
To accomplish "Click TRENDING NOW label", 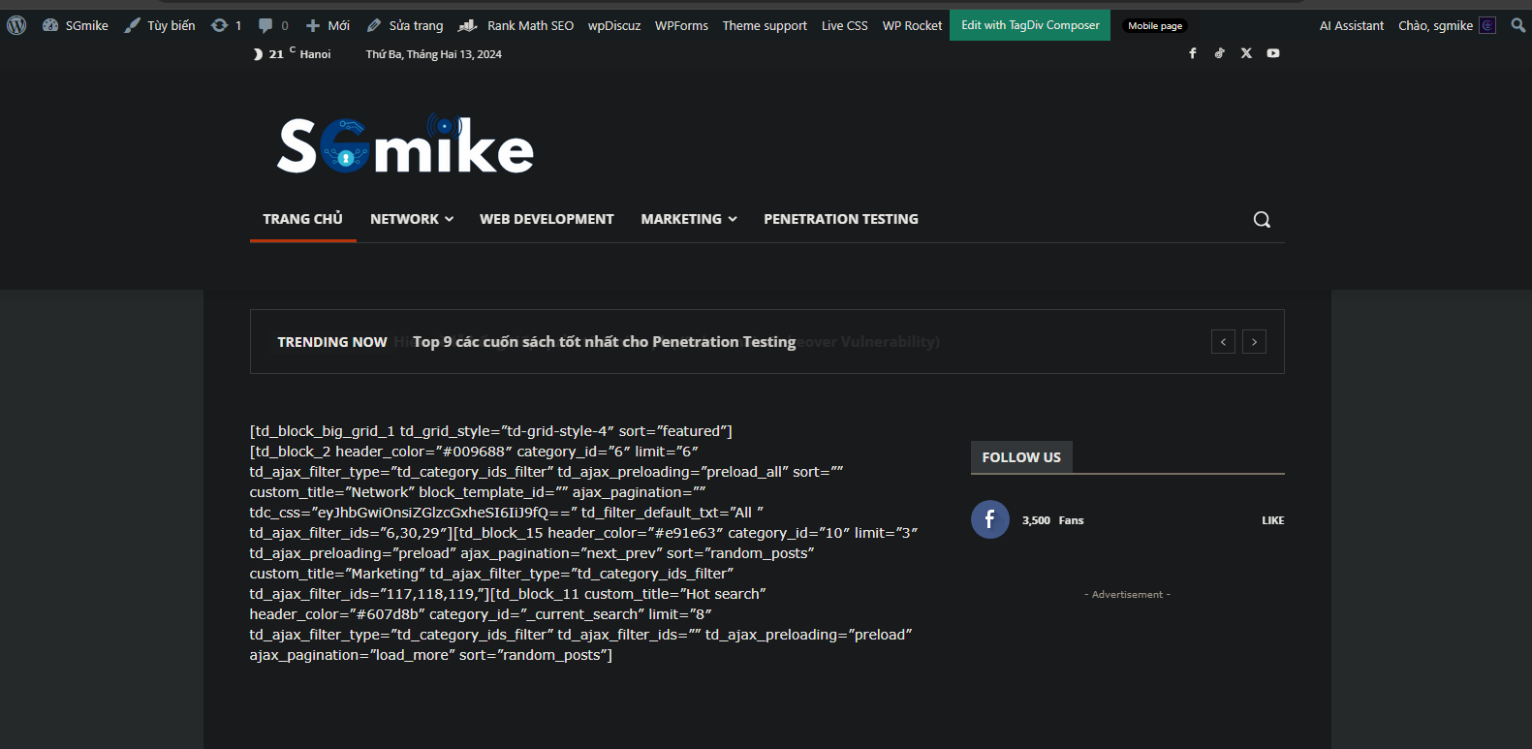I will [332, 342].
